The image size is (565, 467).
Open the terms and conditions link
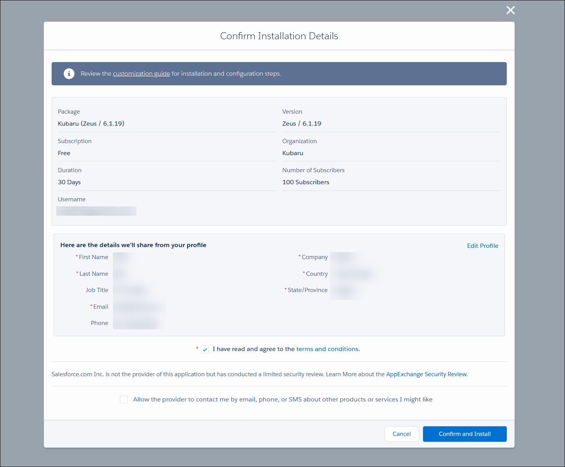coord(327,349)
